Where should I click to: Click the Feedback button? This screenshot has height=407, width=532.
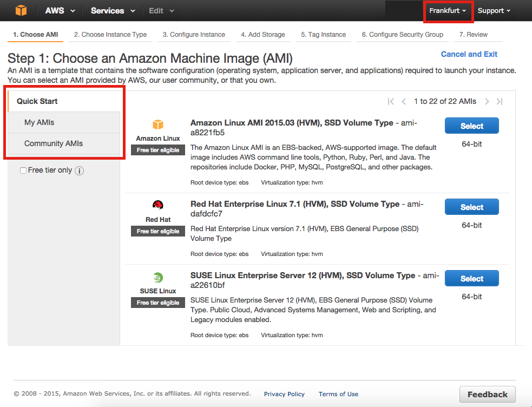[488, 395]
